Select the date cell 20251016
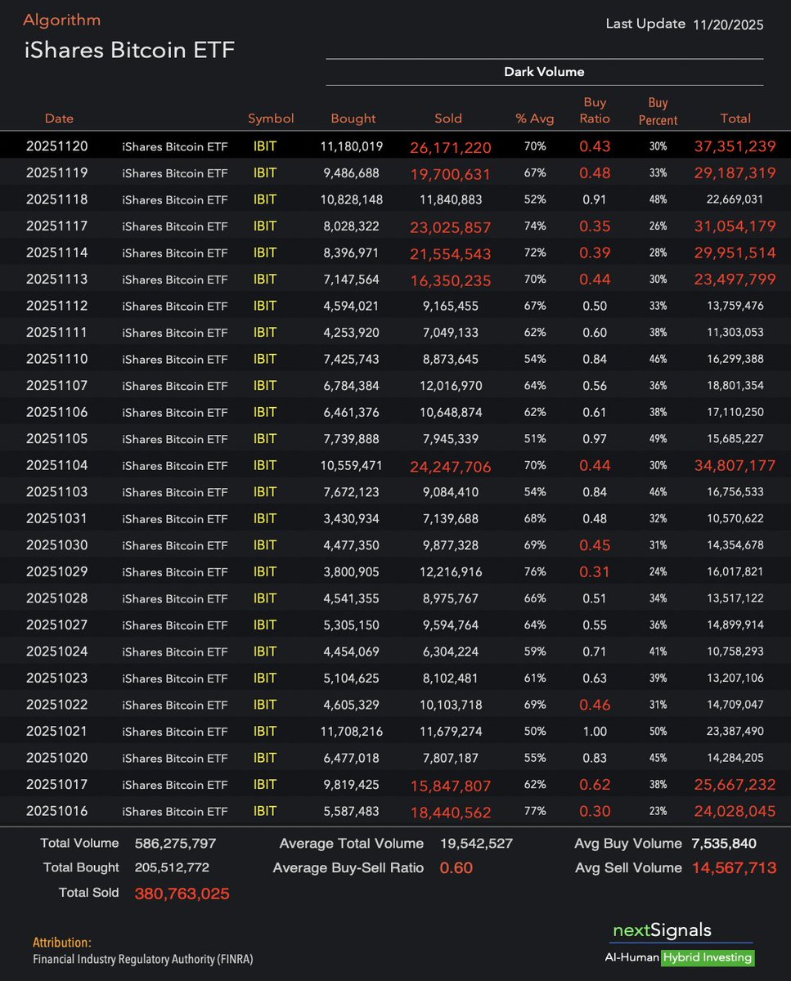Viewport: 791px width, 981px height. pyautogui.click(x=57, y=811)
